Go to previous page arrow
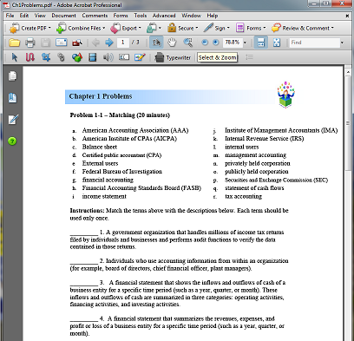The image size is (354, 341). (95, 43)
